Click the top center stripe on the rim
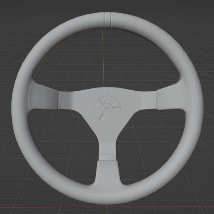 (107, 20)
